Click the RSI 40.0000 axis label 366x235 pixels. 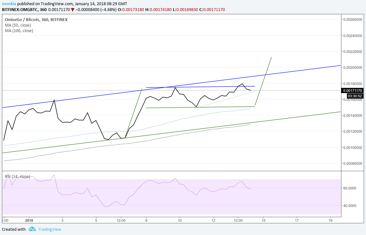(x=349, y=206)
